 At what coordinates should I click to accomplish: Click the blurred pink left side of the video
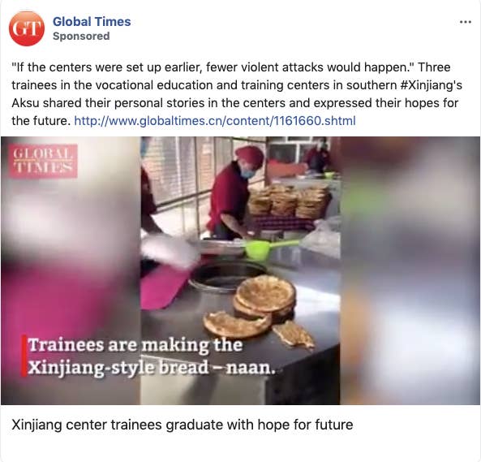tap(71, 270)
